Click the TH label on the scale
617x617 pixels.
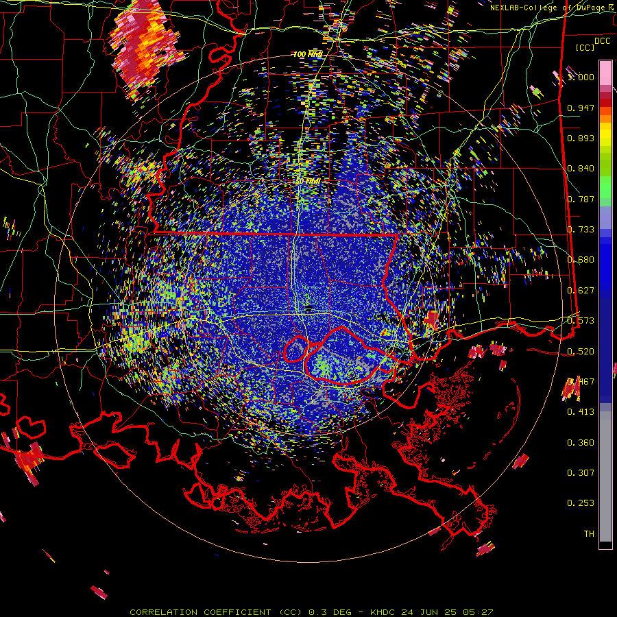[589, 534]
